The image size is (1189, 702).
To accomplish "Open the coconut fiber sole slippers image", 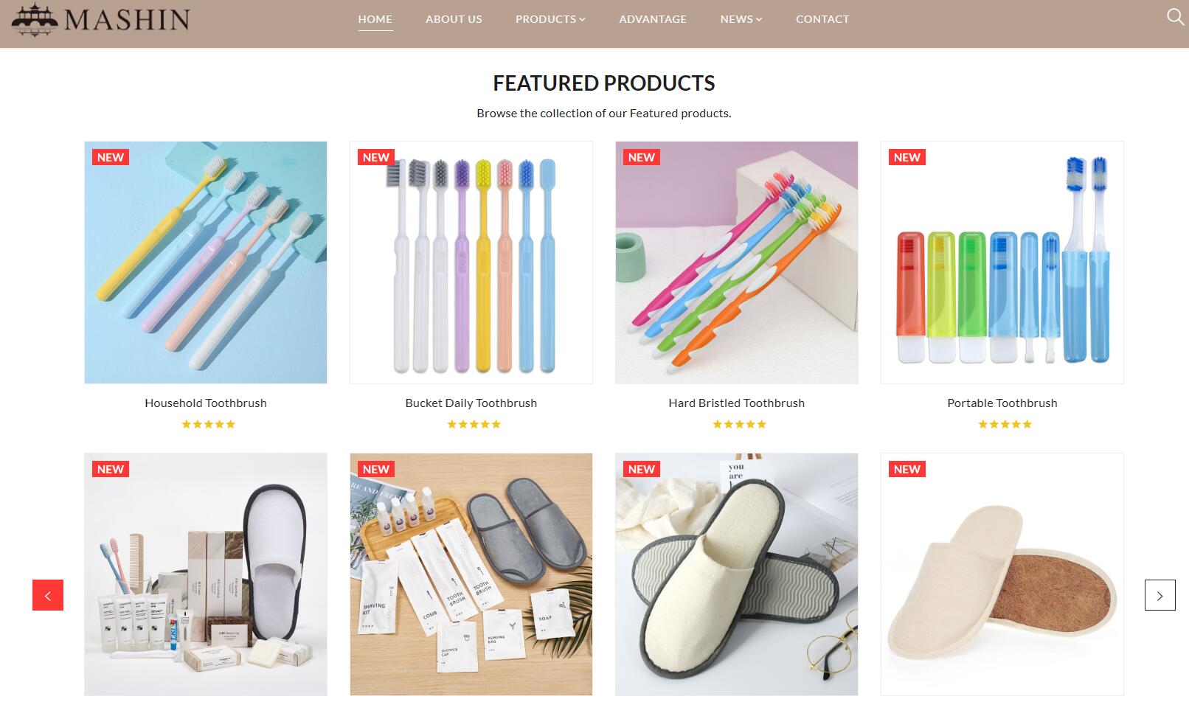I will coord(1002,574).
